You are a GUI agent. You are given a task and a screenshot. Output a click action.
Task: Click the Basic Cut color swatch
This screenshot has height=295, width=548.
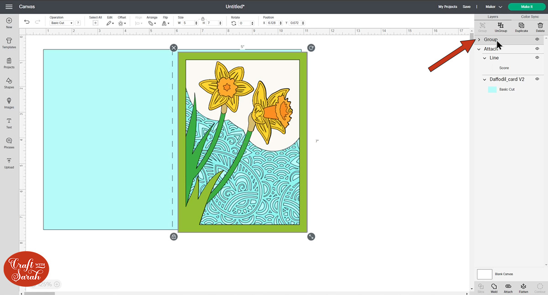coord(492,90)
